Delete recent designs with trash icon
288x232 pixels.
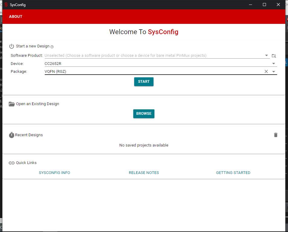(276, 135)
